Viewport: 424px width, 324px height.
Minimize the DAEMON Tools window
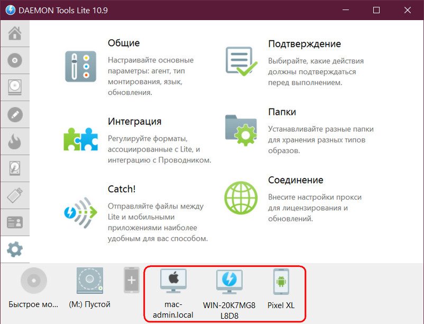[346, 10]
